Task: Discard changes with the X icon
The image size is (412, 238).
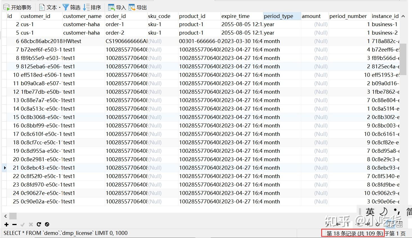Action: coord(31,224)
